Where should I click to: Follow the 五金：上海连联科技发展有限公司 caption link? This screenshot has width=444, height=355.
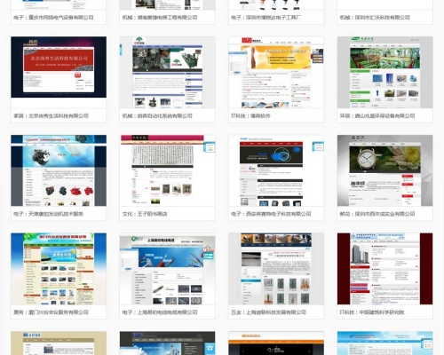pyautogui.click(x=268, y=312)
